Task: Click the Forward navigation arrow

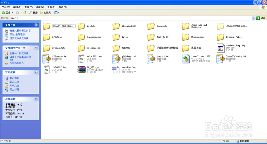Action: click(17, 13)
